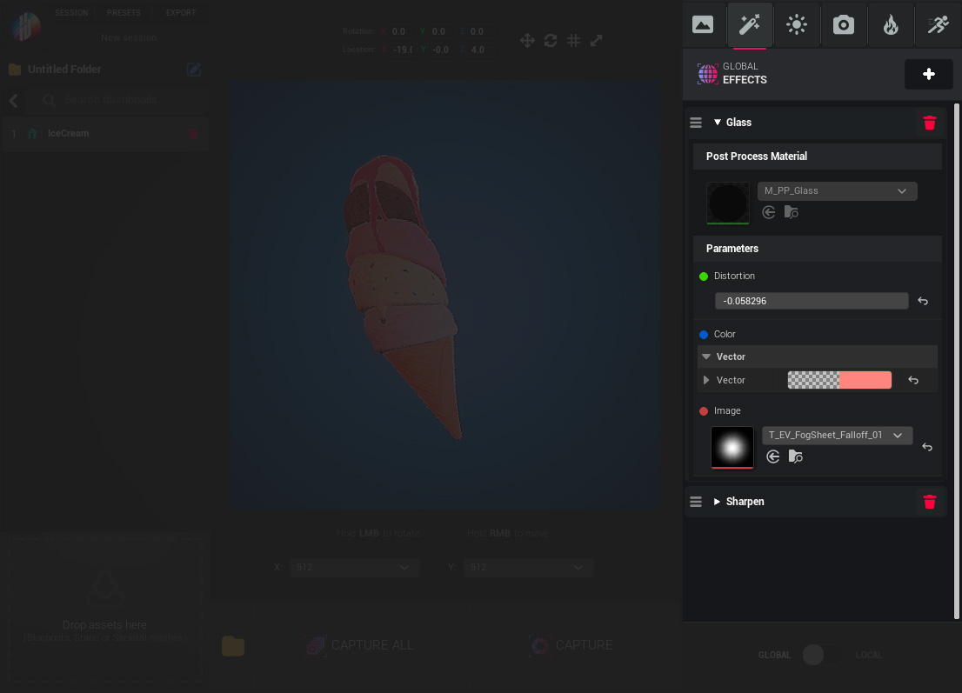Expand the Sharpen effect section
The image size is (962, 693).
717,502
